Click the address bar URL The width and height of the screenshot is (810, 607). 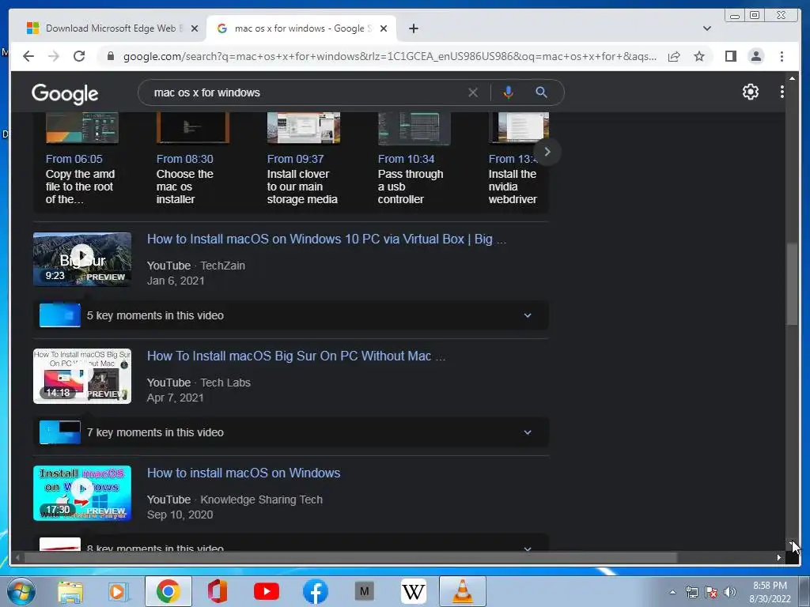(x=390, y=56)
